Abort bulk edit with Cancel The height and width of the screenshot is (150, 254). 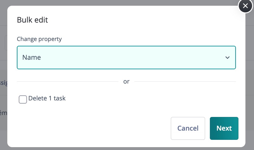(188, 128)
